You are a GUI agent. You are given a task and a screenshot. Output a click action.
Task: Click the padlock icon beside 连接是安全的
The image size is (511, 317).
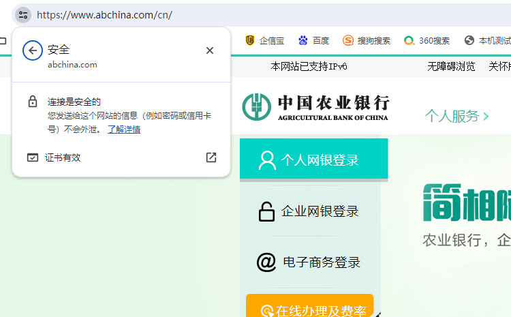pos(33,102)
